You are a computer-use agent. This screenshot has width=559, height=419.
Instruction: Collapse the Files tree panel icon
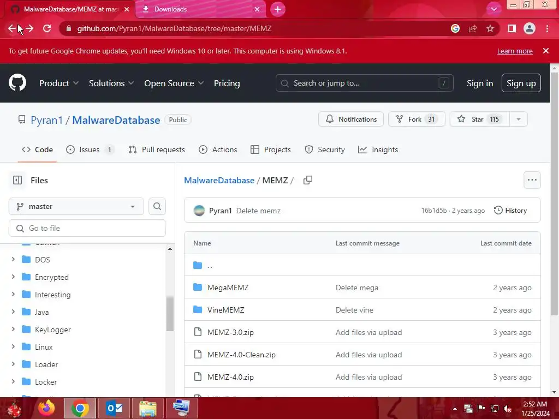(17, 180)
